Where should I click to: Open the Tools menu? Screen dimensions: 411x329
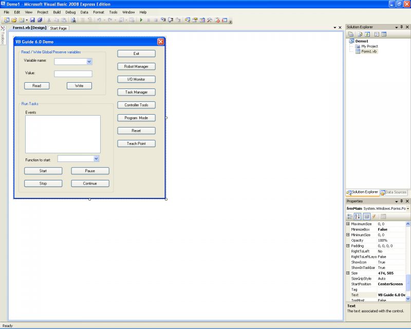click(113, 12)
